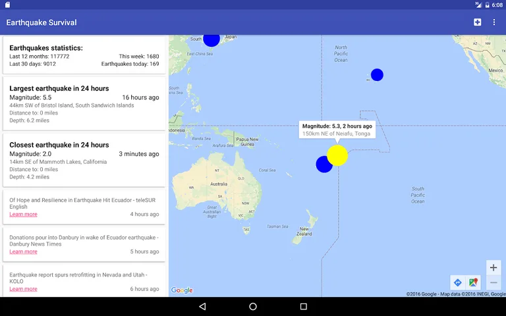Tap the Earthquake Survival title

42,22
